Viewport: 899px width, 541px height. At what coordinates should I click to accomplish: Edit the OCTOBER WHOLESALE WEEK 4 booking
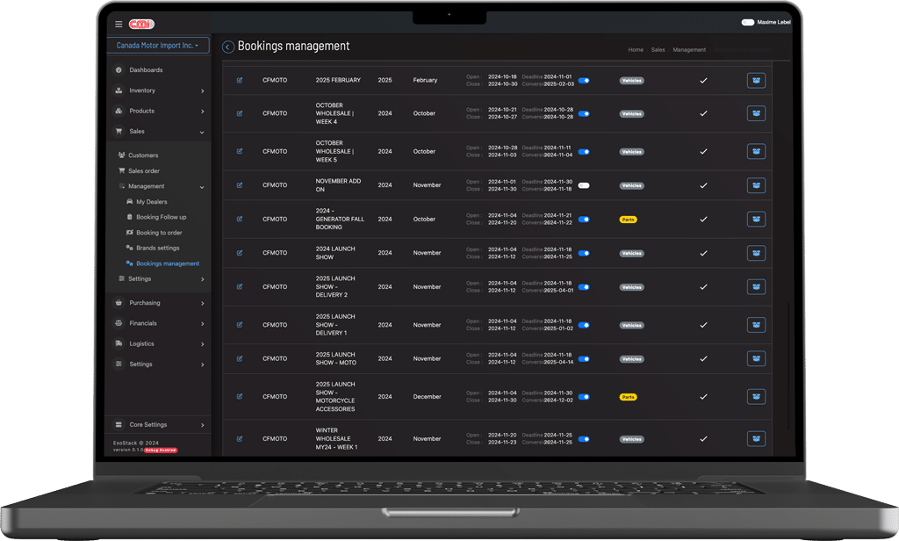tap(240, 113)
